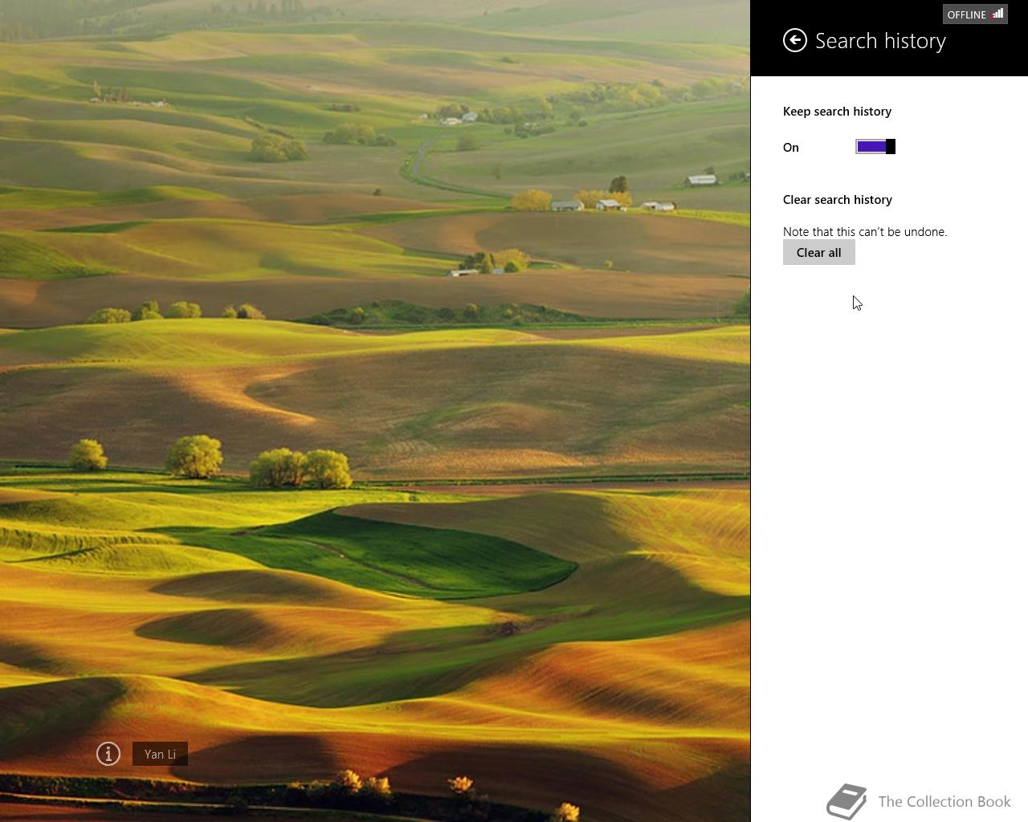Viewport: 1028px width, 822px height.
Task: Click the purple filled part of the toggle
Action: click(871, 146)
